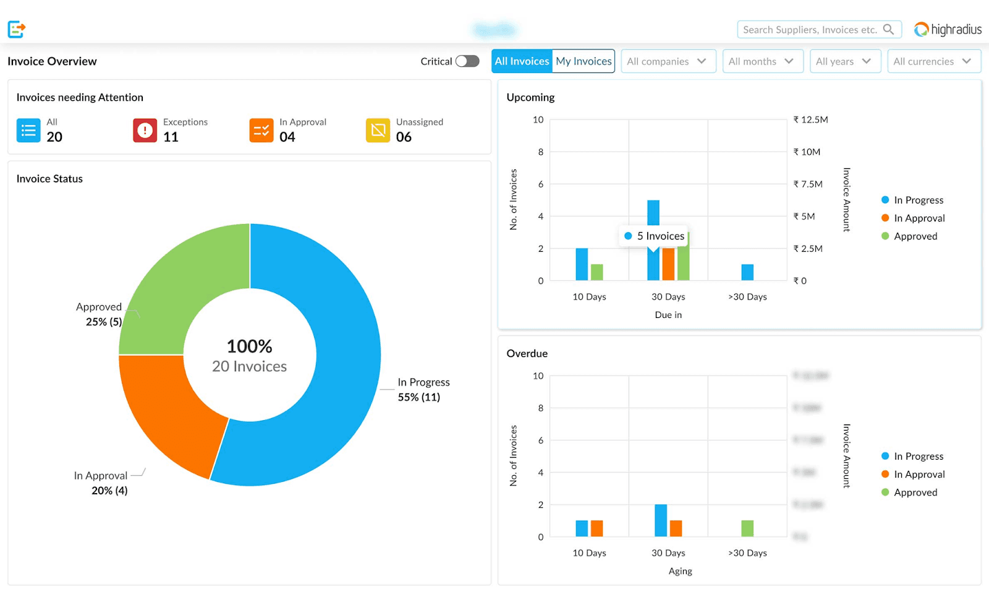Click the Upcoming panel title
The image size is (989, 610).
(530, 97)
